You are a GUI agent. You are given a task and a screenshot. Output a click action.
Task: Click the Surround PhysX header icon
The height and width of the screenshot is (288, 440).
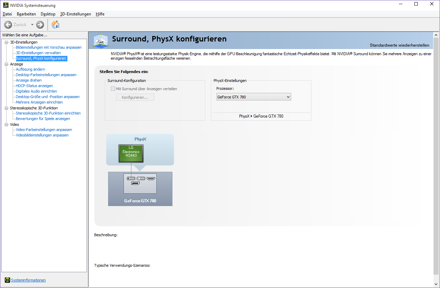(101, 40)
